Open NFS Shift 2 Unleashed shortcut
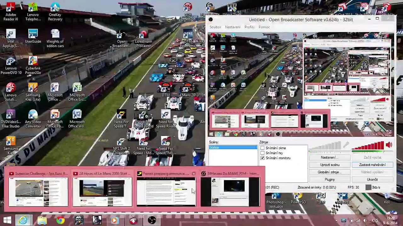The image size is (403, 226). pyautogui.click(x=121, y=146)
